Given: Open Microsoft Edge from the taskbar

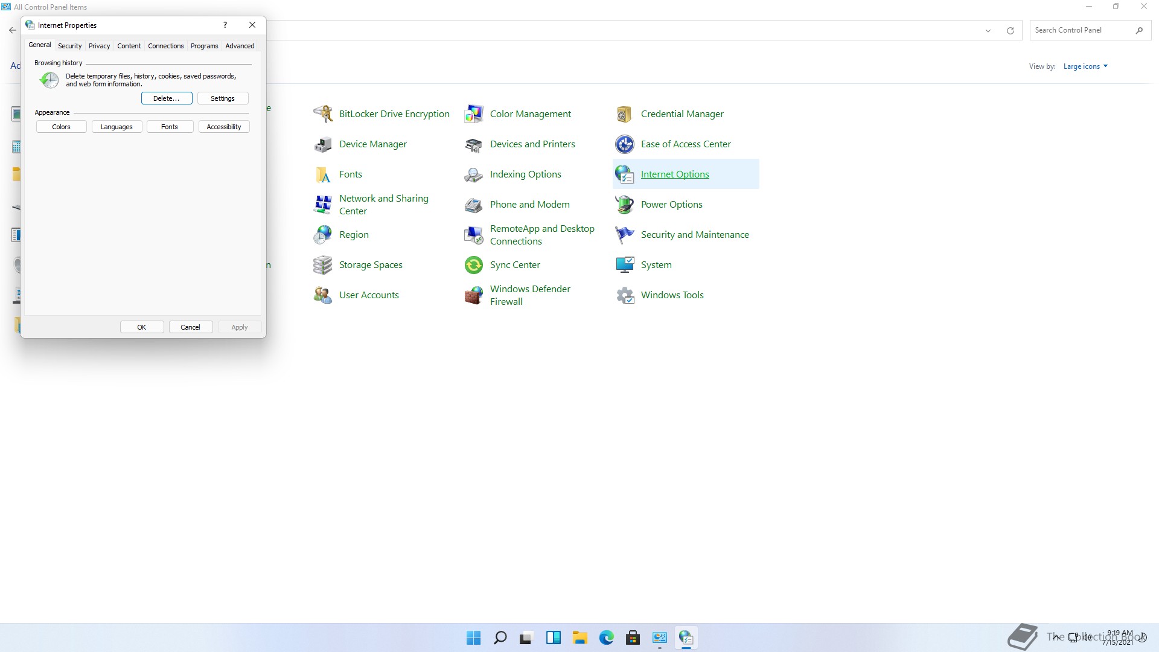Looking at the screenshot, I should [607, 638].
